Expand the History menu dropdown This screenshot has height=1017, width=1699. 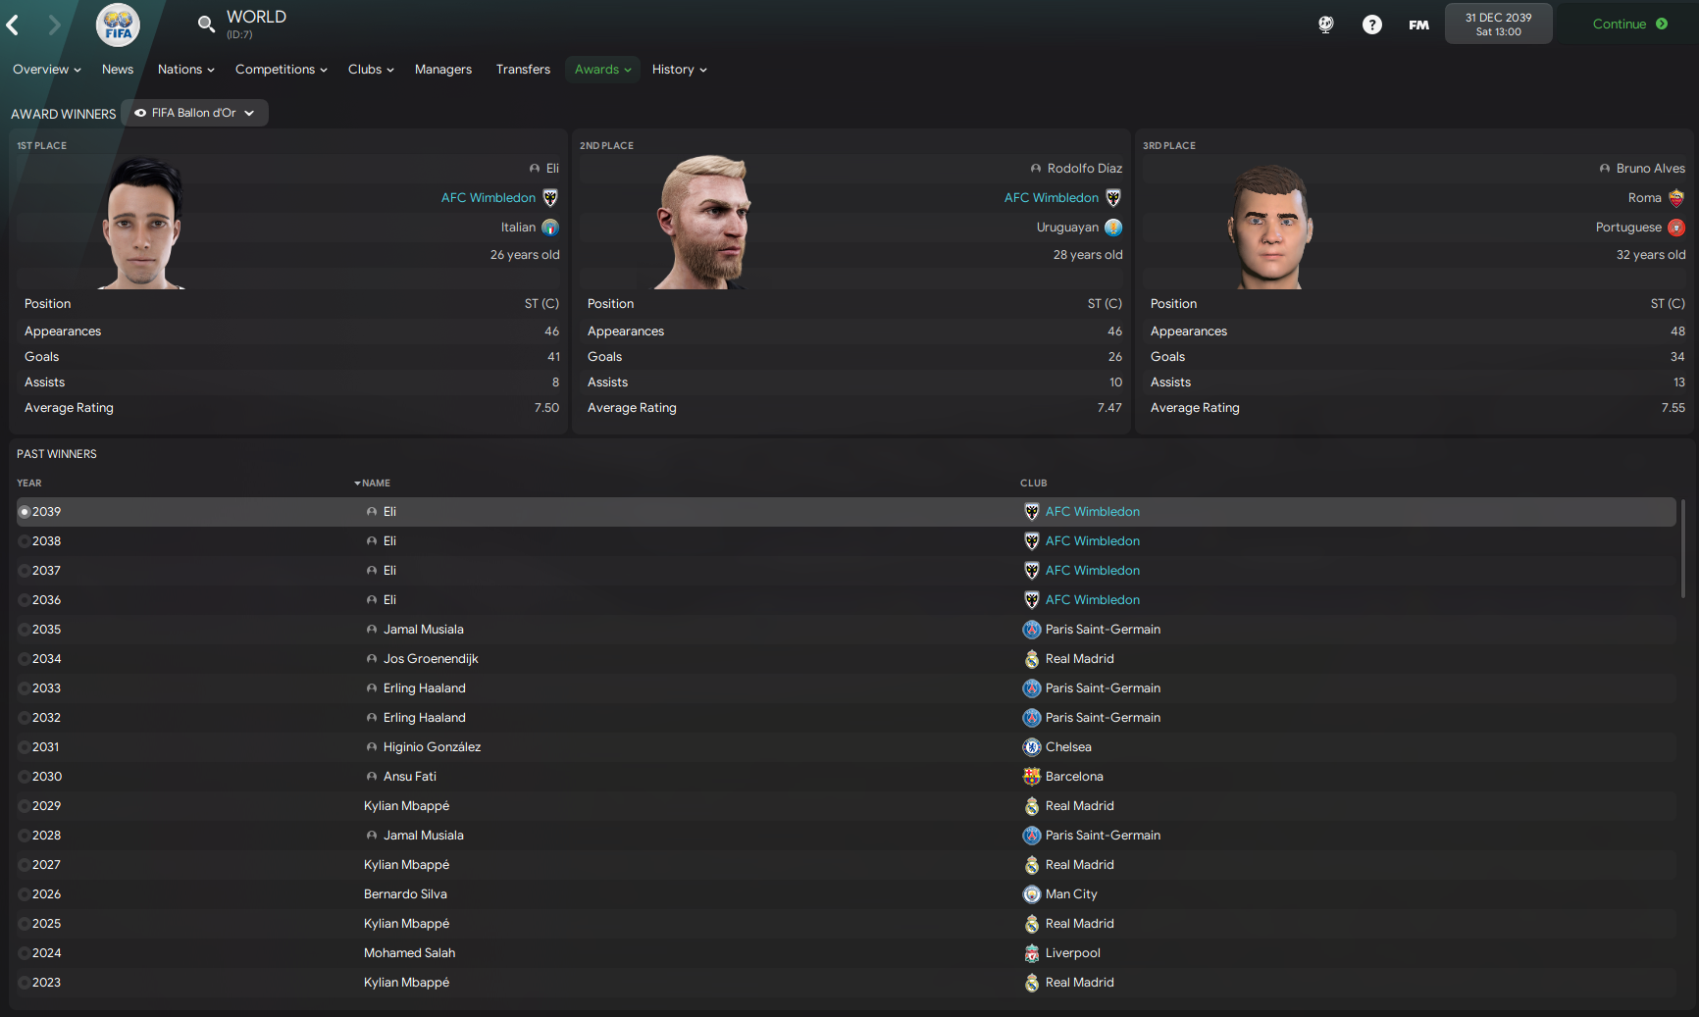point(679,70)
